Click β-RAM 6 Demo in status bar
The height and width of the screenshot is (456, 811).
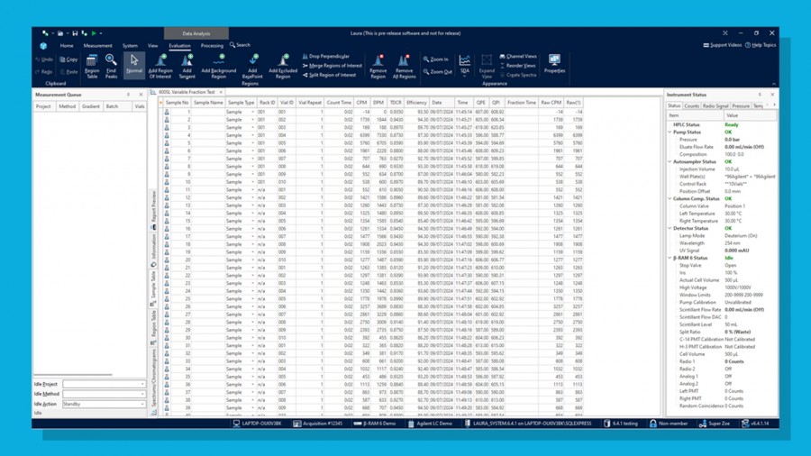click(x=375, y=424)
